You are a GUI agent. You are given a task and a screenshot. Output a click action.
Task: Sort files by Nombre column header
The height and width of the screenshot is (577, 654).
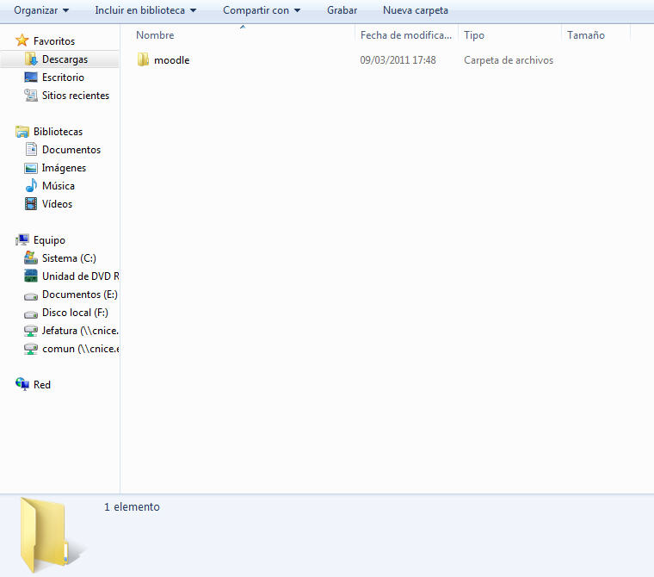tap(155, 35)
